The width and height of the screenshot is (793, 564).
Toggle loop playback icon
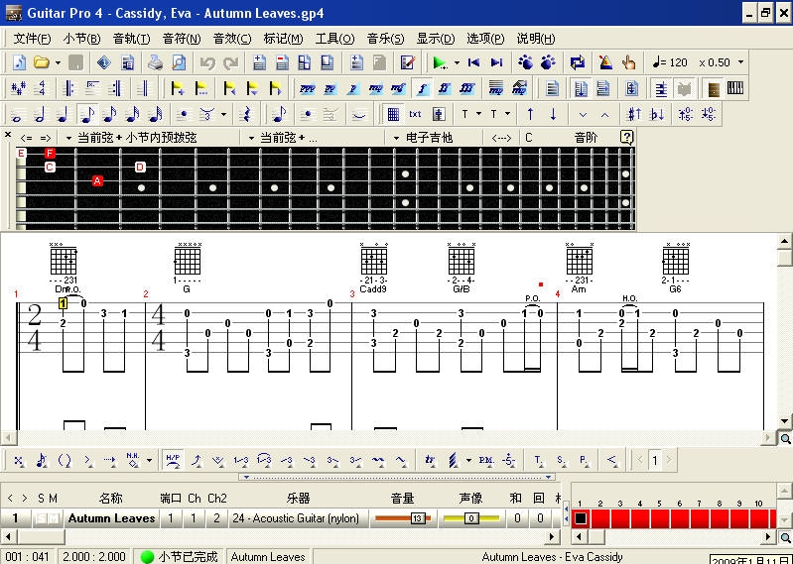coord(577,62)
